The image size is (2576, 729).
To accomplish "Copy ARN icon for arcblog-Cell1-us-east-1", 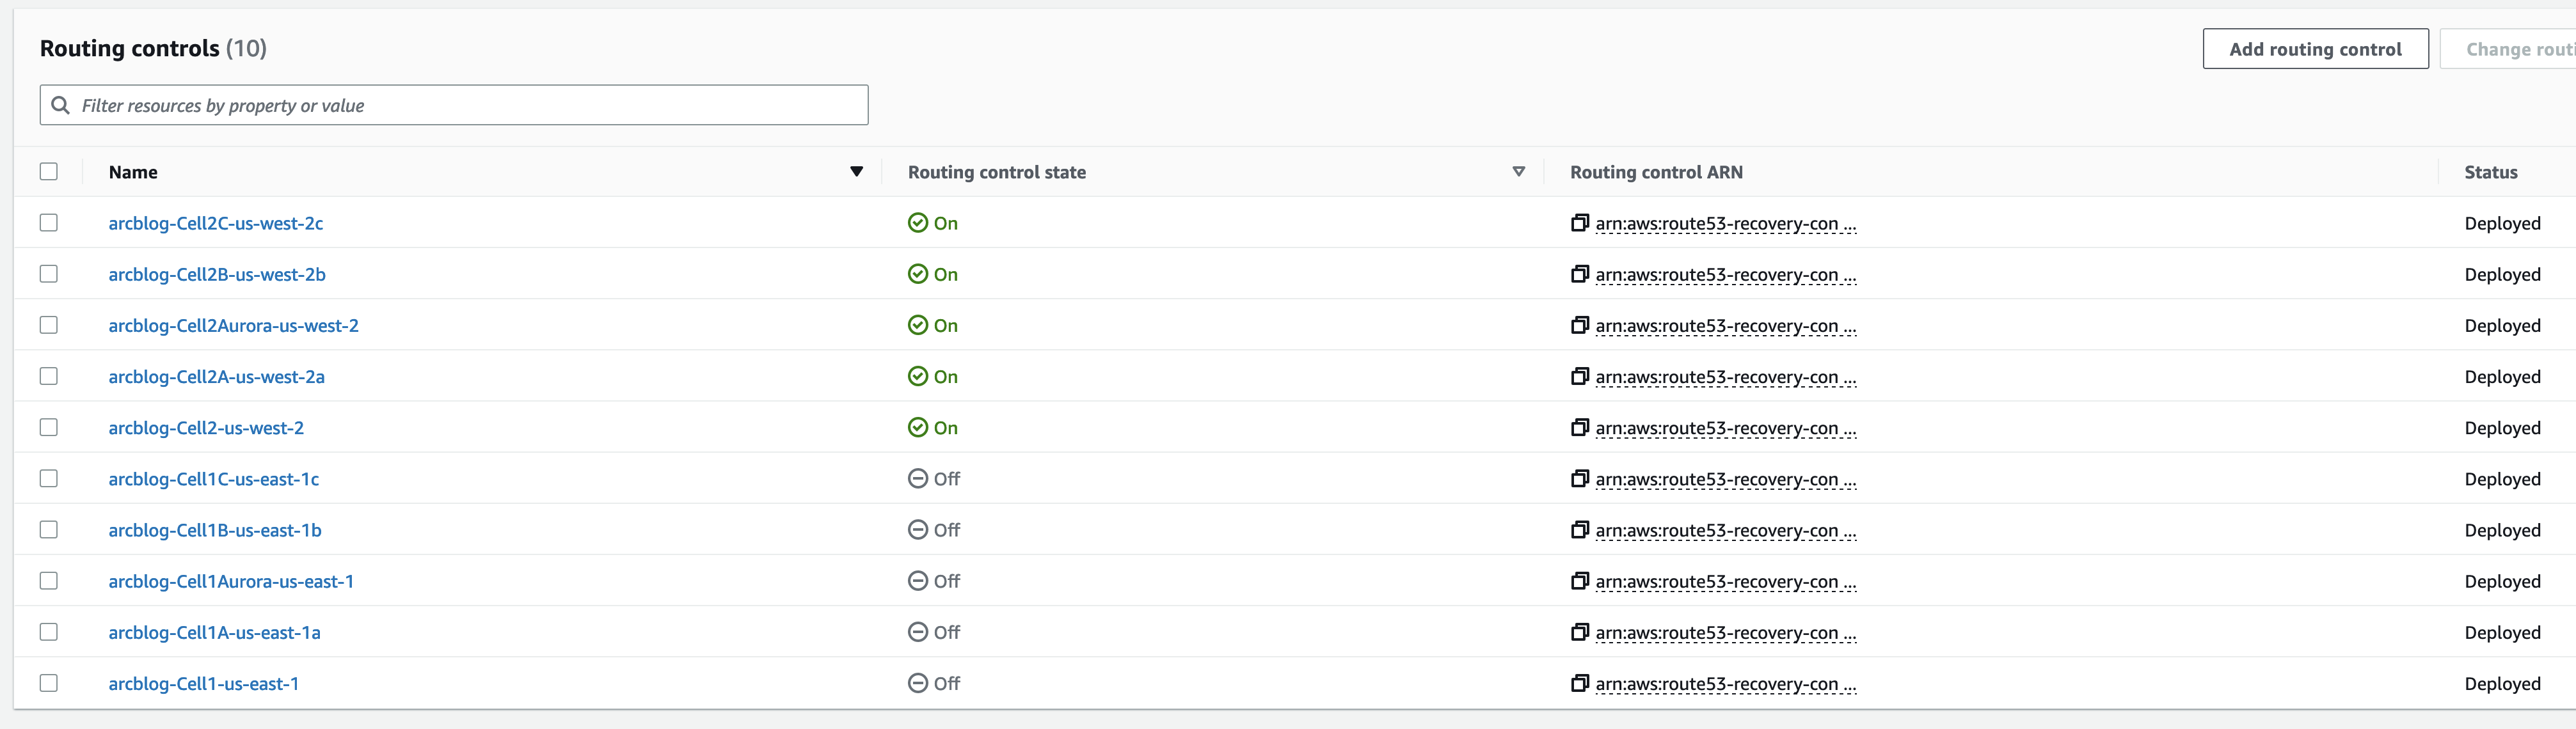I will click(x=1579, y=683).
